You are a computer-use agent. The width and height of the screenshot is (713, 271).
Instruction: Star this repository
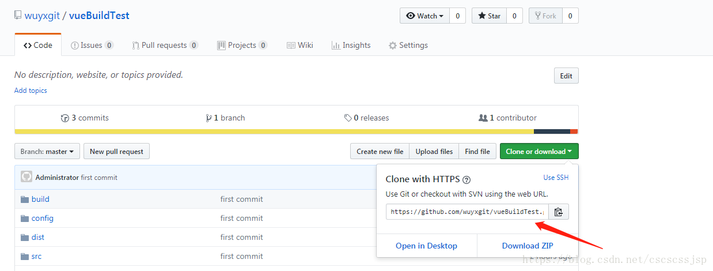click(x=489, y=16)
